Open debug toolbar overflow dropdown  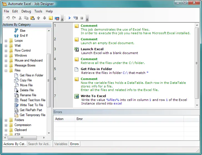point(87,18)
